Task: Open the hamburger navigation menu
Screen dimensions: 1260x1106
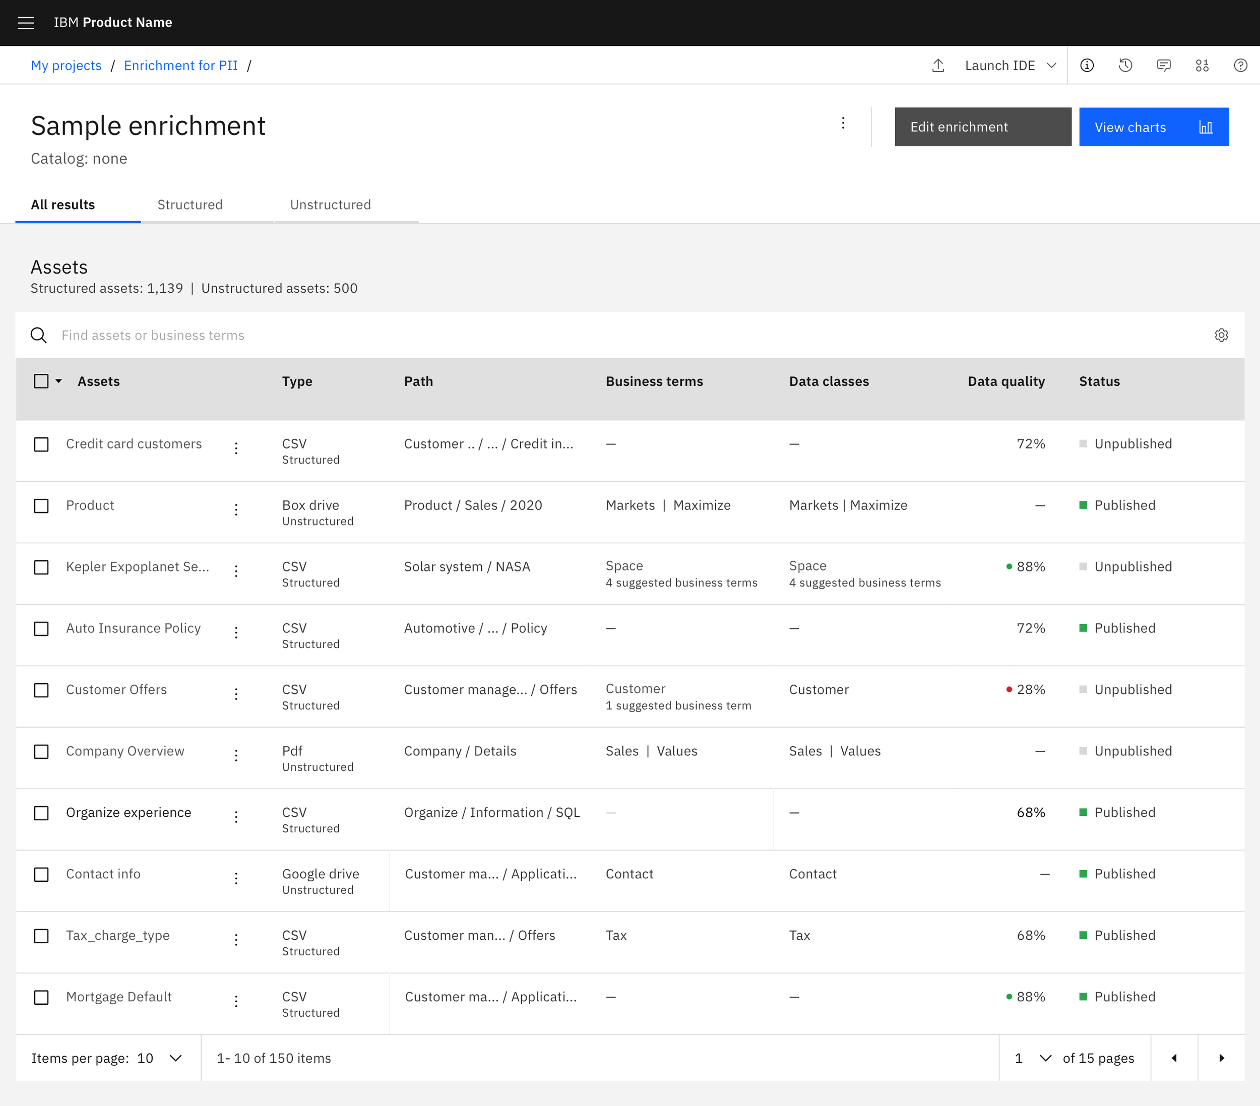Action: pos(26,23)
